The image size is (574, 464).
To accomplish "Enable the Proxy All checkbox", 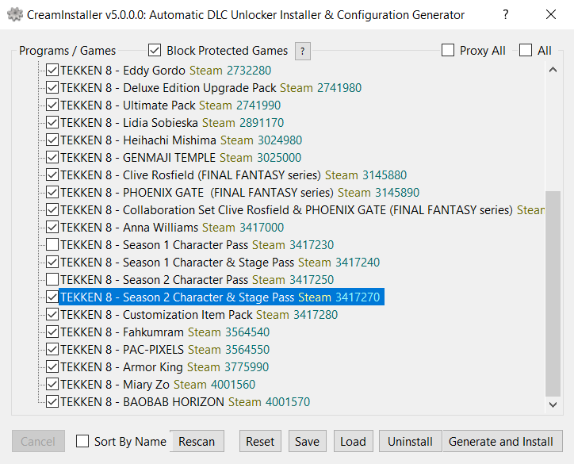I will 448,50.
